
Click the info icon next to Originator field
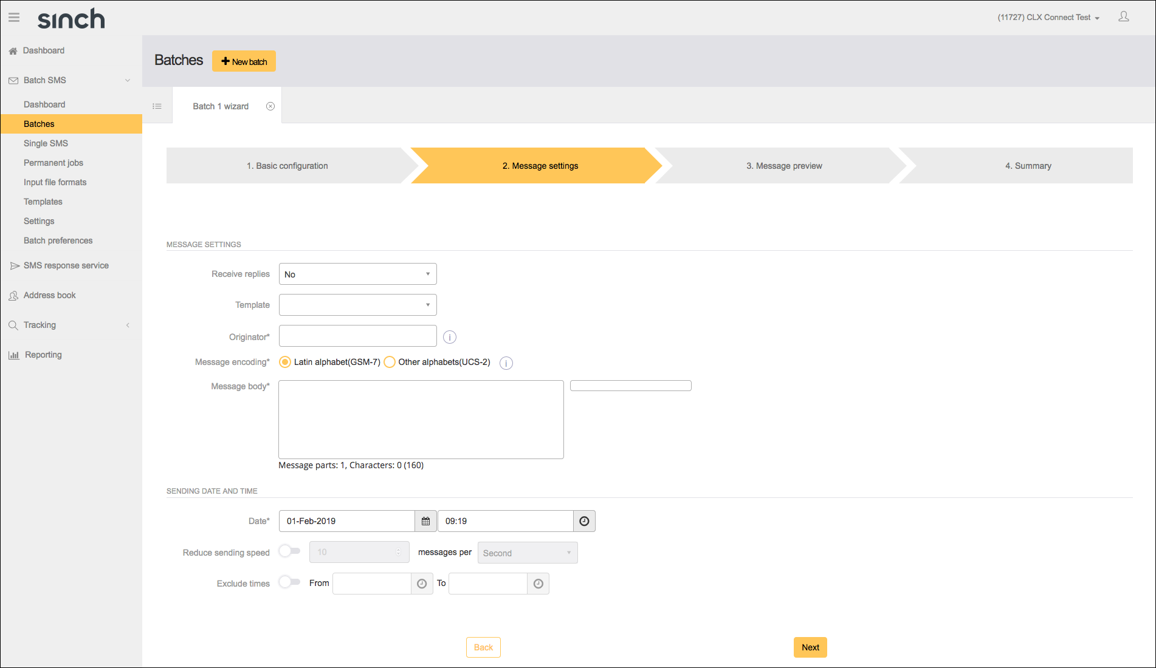pos(449,336)
